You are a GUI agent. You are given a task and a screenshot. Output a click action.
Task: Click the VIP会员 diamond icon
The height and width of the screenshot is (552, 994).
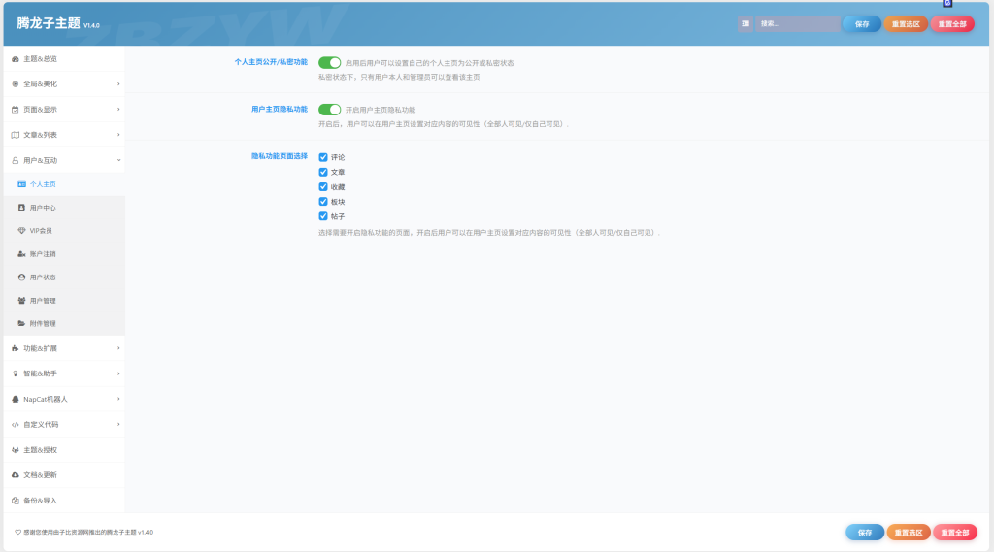[21, 231]
